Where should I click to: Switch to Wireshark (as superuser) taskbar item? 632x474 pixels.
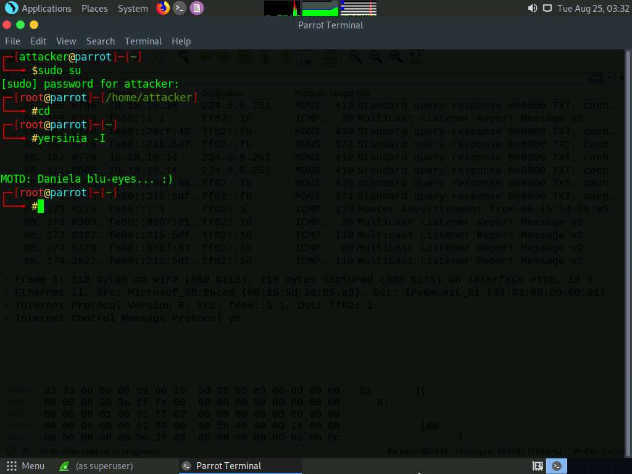point(96,466)
